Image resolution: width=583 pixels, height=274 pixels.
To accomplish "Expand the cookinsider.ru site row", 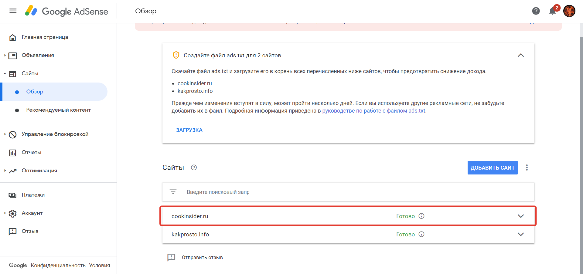I will point(521,216).
